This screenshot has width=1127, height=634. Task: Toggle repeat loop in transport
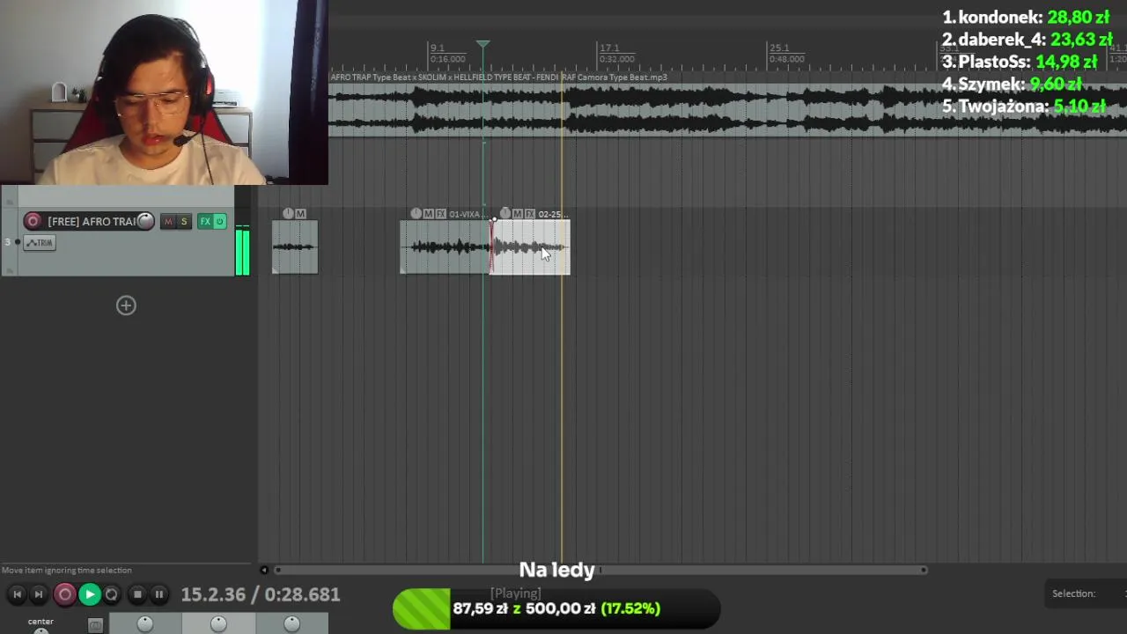(x=112, y=594)
